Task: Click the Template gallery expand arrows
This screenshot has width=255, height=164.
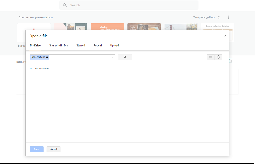Action: tap(219, 17)
